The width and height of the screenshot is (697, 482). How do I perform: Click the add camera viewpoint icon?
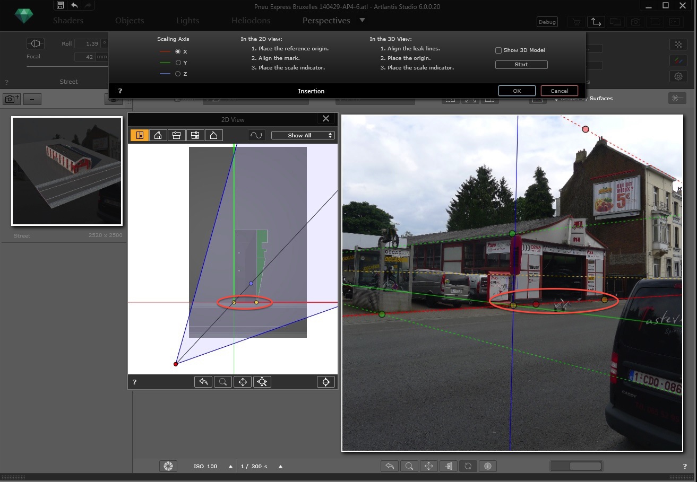pos(12,99)
